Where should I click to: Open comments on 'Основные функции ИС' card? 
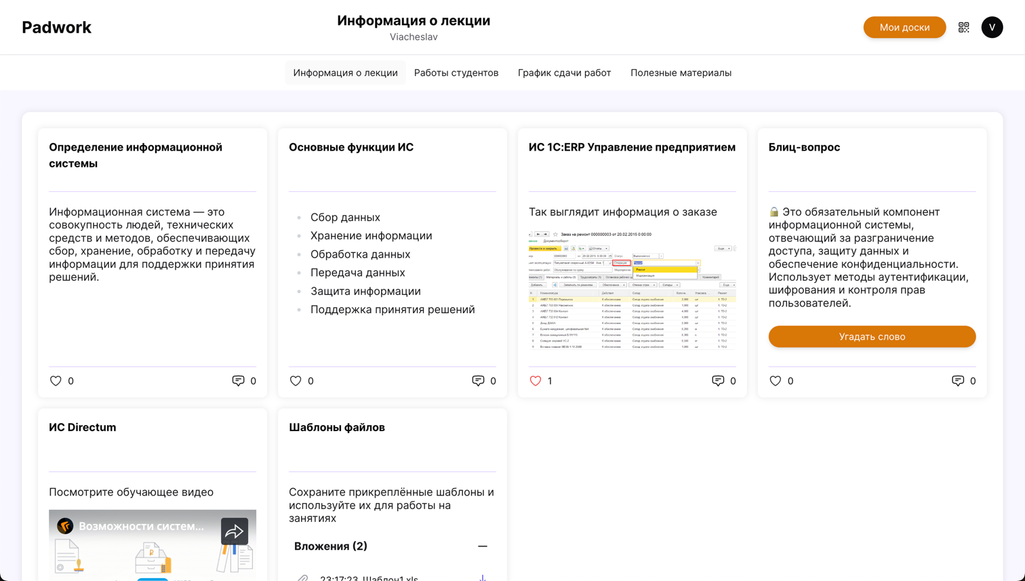click(478, 381)
